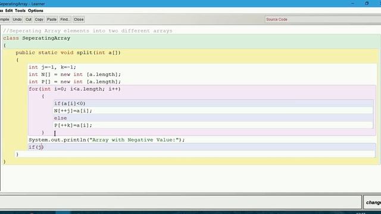Click the Close toolbar button
This screenshot has width=381, height=214.
point(79,20)
